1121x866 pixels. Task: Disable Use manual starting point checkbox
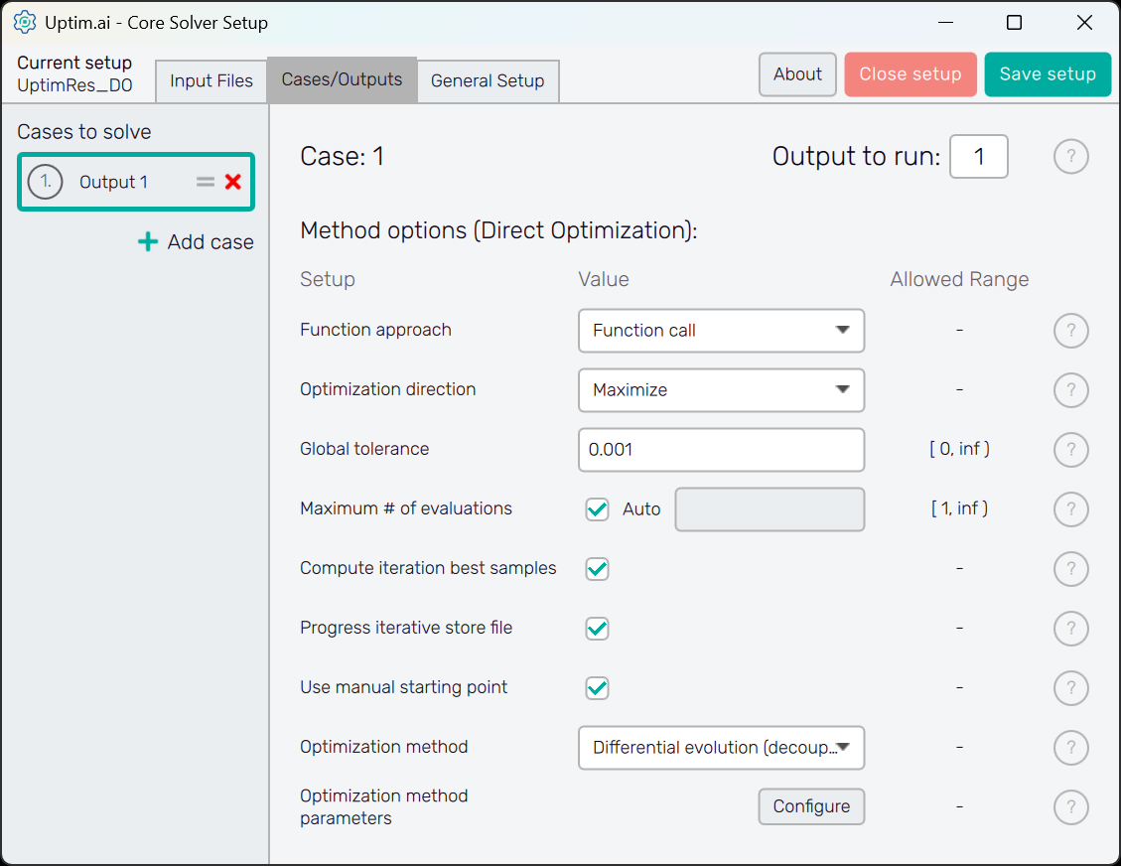coord(597,688)
